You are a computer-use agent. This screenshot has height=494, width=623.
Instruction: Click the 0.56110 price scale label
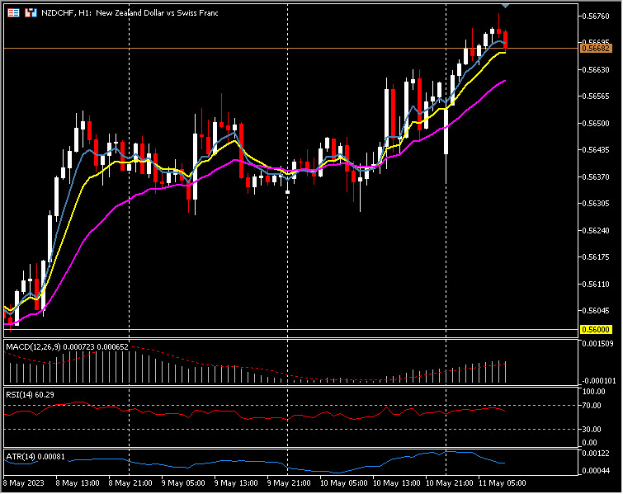pos(595,284)
